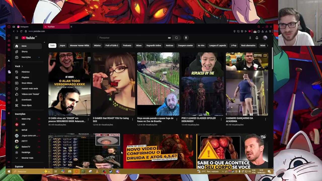Click the Windows Start button
The height and width of the screenshot is (181, 322).
coord(9,171)
